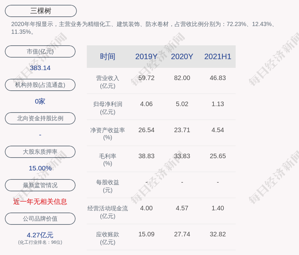The width and height of the screenshot is (299, 255).
Task: Select the 北向资金持股比例 label pill
Action: pyautogui.click(x=40, y=118)
